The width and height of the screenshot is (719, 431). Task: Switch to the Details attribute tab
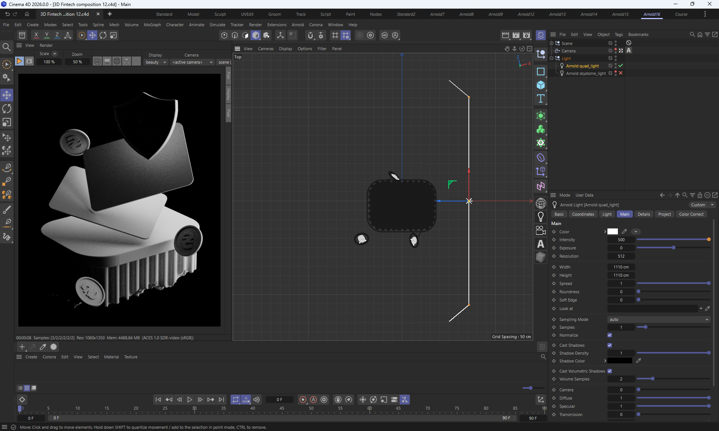click(x=643, y=214)
